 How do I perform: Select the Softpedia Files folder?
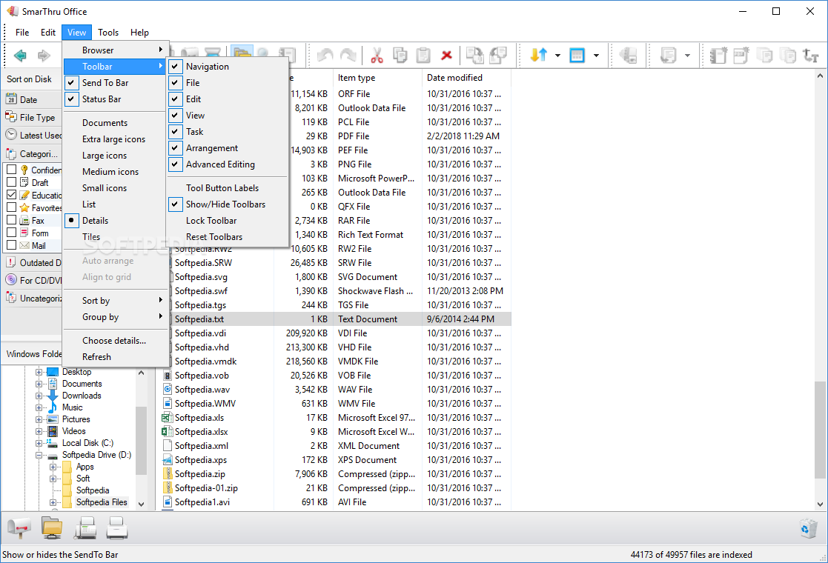click(x=102, y=502)
